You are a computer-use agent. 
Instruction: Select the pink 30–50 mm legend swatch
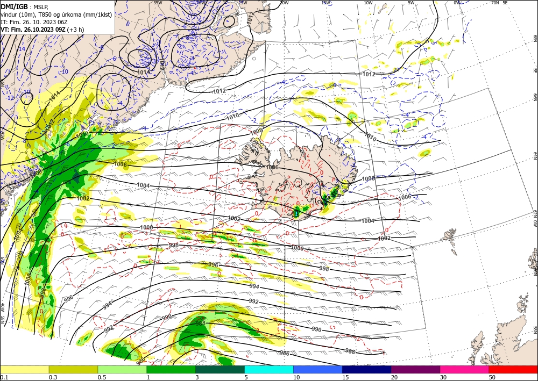465,369
